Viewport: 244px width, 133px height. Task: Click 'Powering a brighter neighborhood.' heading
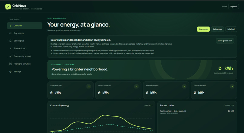[80, 69]
